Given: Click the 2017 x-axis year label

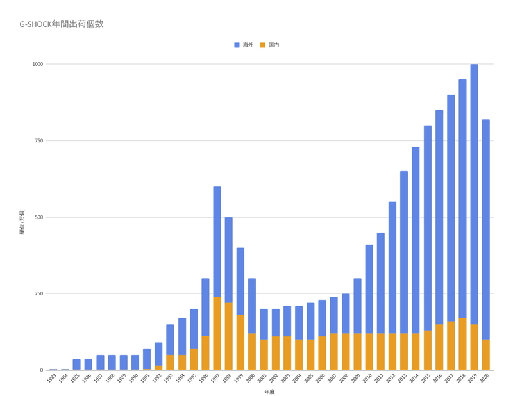Looking at the screenshot, I should coord(450,378).
